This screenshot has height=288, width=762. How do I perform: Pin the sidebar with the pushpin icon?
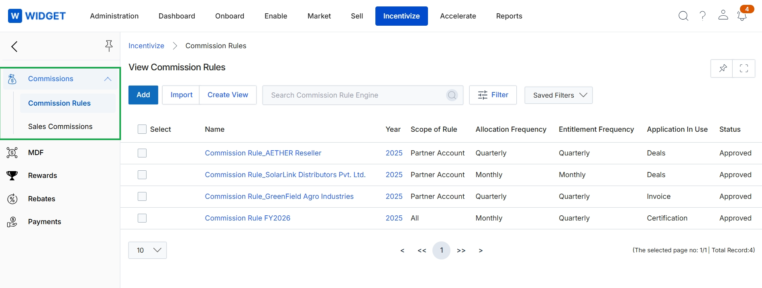point(109,46)
